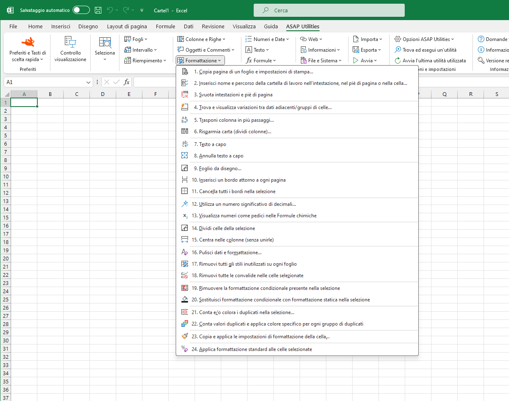Switch to the Home tab
The image size is (509, 401).
[35, 26]
